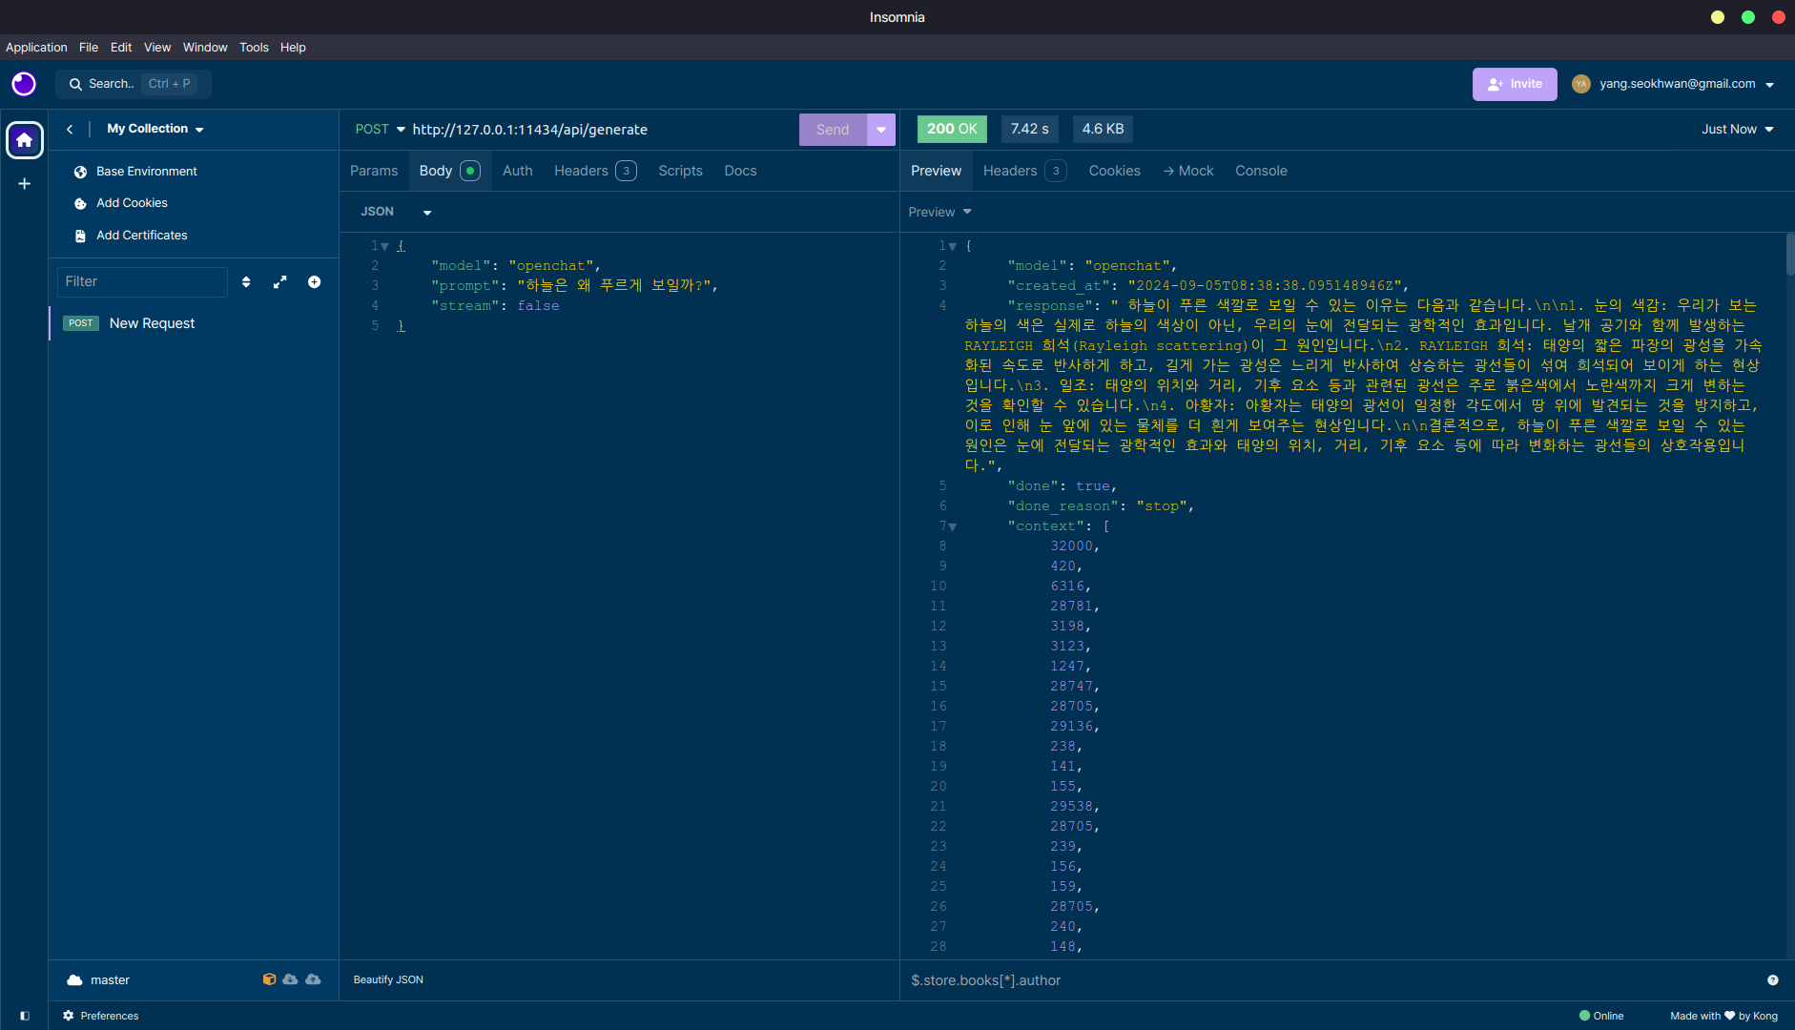Image resolution: width=1795 pixels, height=1030 pixels.
Task: Select the New Request POST item
Action: (x=194, y=323)
